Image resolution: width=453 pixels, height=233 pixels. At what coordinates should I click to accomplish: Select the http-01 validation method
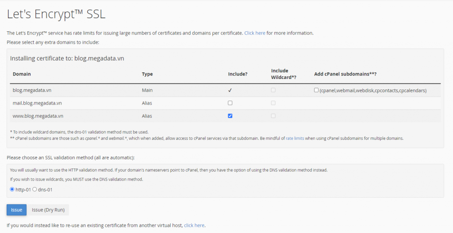click(12, 189)
